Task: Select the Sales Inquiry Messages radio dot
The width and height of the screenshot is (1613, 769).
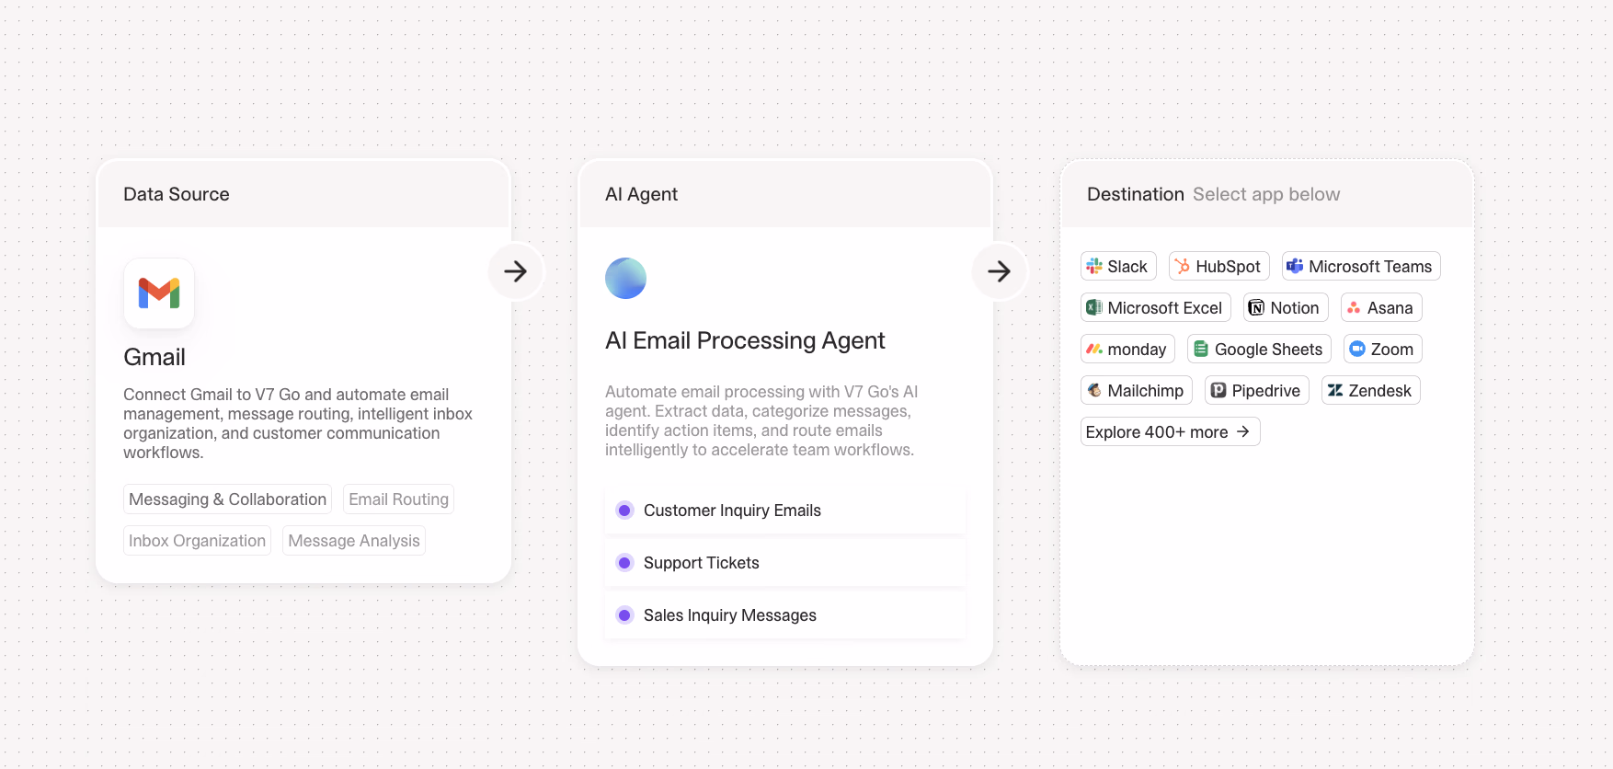Action: tap(625, 614)
